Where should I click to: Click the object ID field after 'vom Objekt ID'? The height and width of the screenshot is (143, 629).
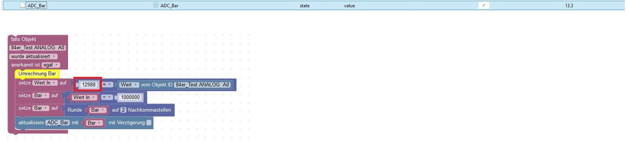pyautogui.click(x=202, y=85)
